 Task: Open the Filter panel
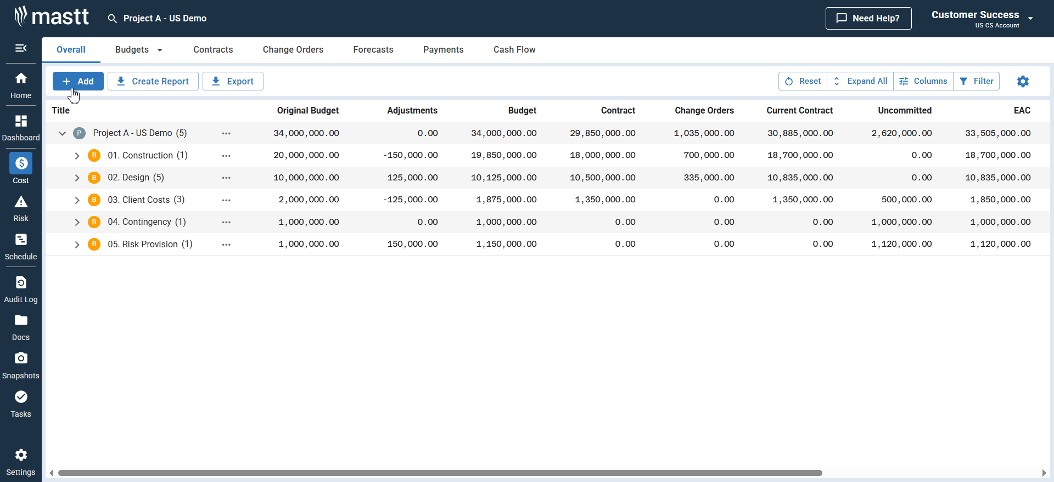[x=977, y=81]
